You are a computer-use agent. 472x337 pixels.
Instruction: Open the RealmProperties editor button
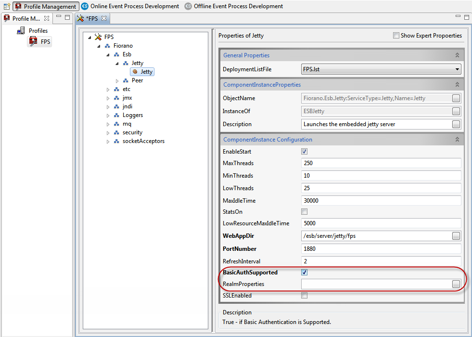456,284
